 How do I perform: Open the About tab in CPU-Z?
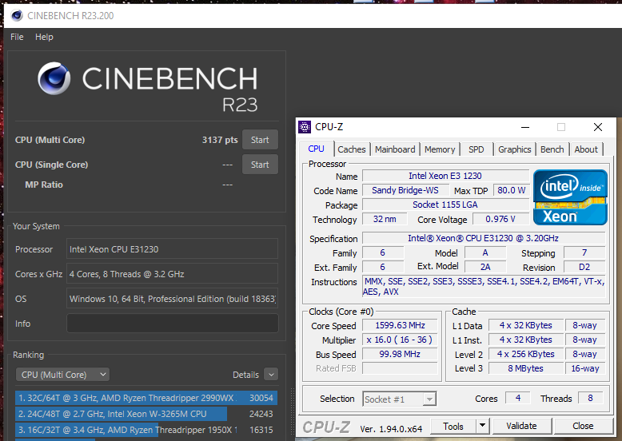click(586, 149)
